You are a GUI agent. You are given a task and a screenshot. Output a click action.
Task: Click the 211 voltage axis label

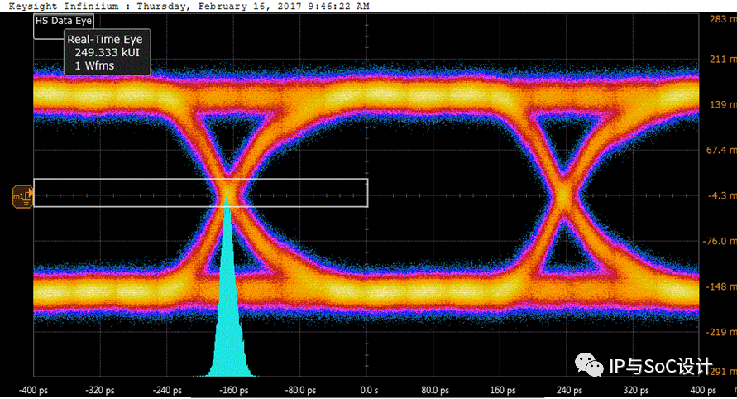723,59
